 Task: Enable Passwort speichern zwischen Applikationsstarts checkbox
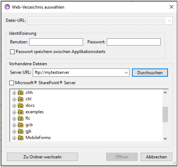pos(12,52)
